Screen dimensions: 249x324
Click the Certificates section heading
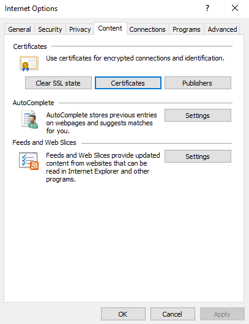tap(30, 46)
